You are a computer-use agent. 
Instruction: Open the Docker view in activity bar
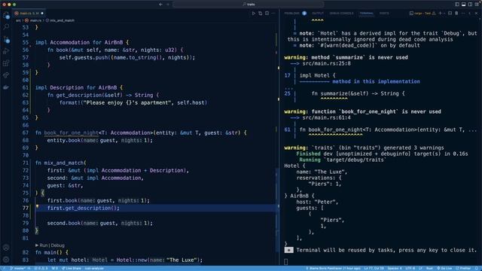click(x=6, y=87)
